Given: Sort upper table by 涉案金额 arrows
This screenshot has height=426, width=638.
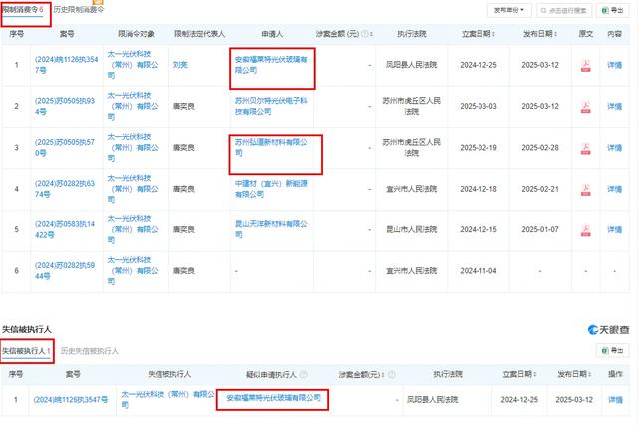Looking at the screenshot, I should tap(372, 34).
